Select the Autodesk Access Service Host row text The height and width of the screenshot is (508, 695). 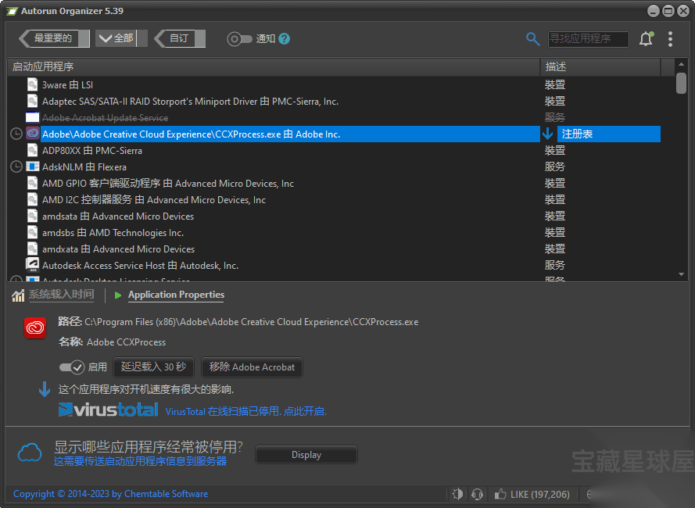[140, 266]
